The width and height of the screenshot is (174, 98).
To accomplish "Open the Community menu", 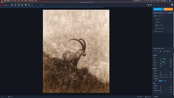I will tap(31, 1).
